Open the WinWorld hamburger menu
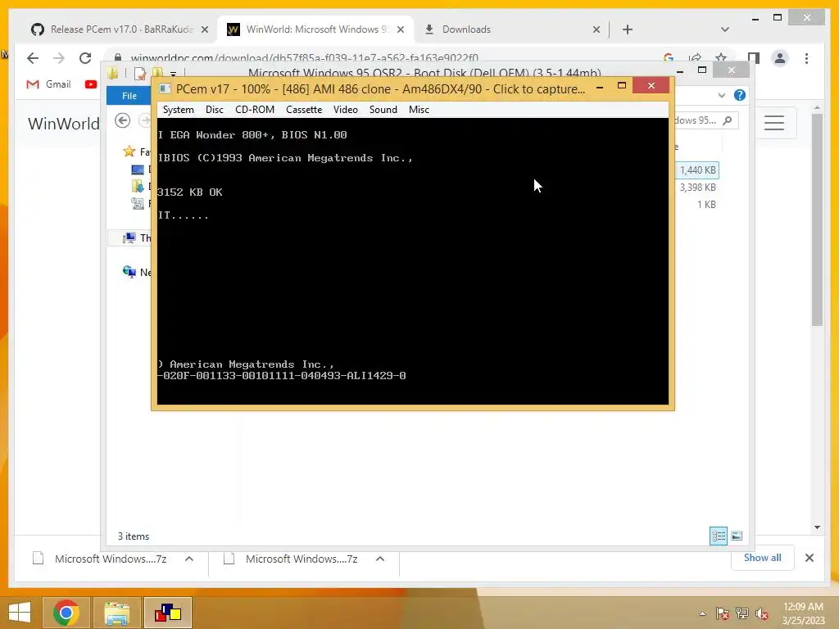Image resolution: width=839 pixels, height=629 pixels. [x=774, y=123]
